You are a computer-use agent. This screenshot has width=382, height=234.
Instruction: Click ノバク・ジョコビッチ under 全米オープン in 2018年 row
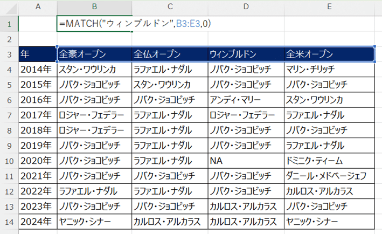[x=329, y=130]
